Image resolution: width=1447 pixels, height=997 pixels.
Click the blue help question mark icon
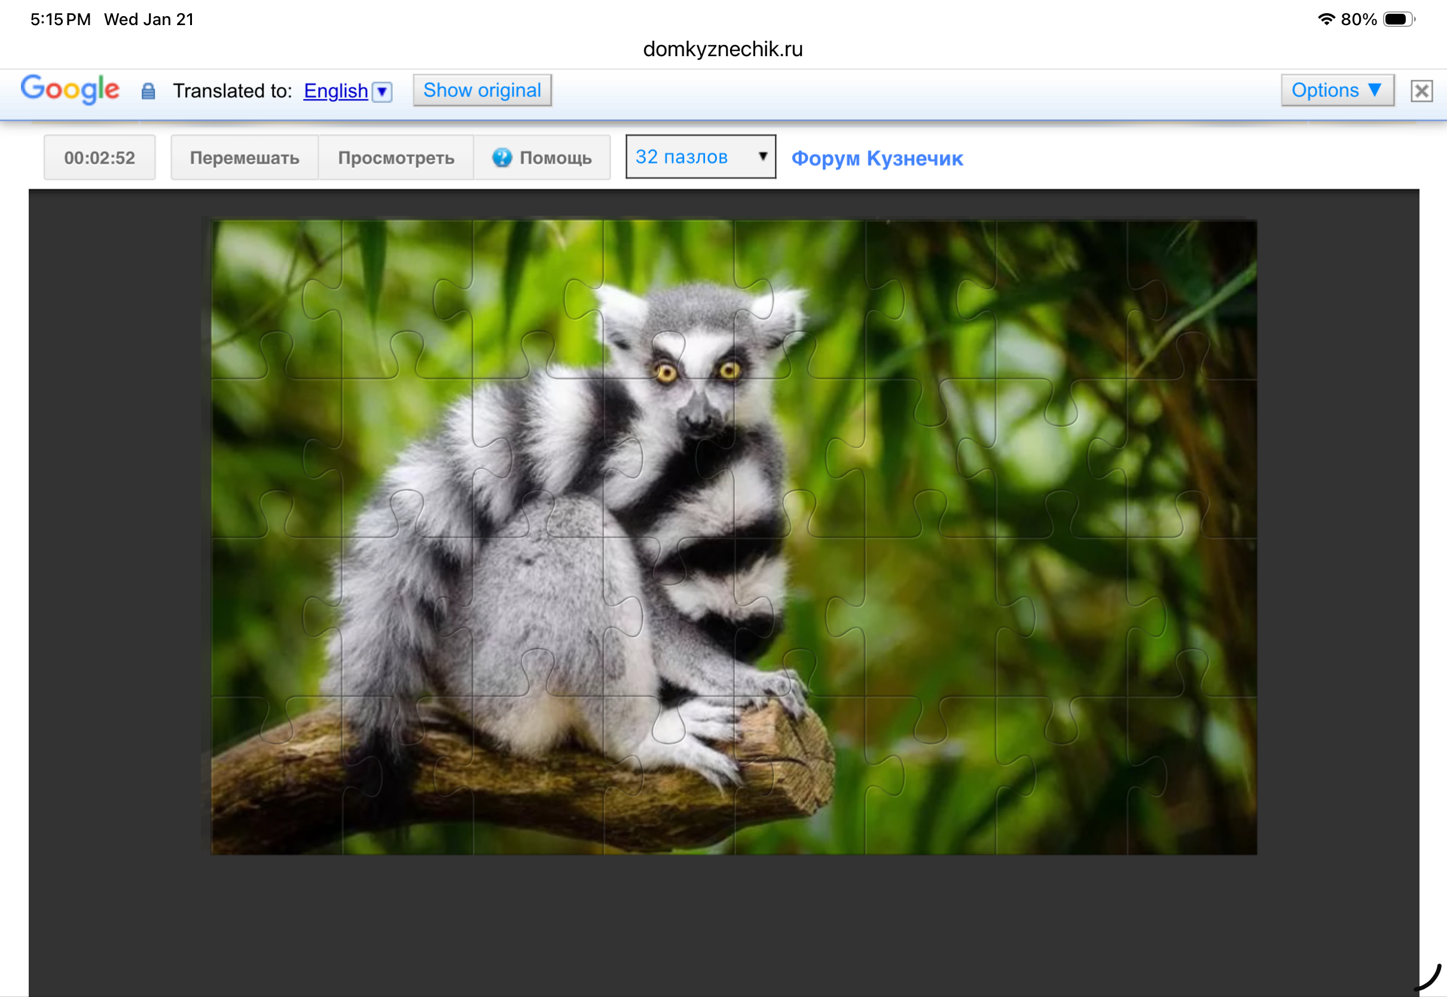[502, 157]
